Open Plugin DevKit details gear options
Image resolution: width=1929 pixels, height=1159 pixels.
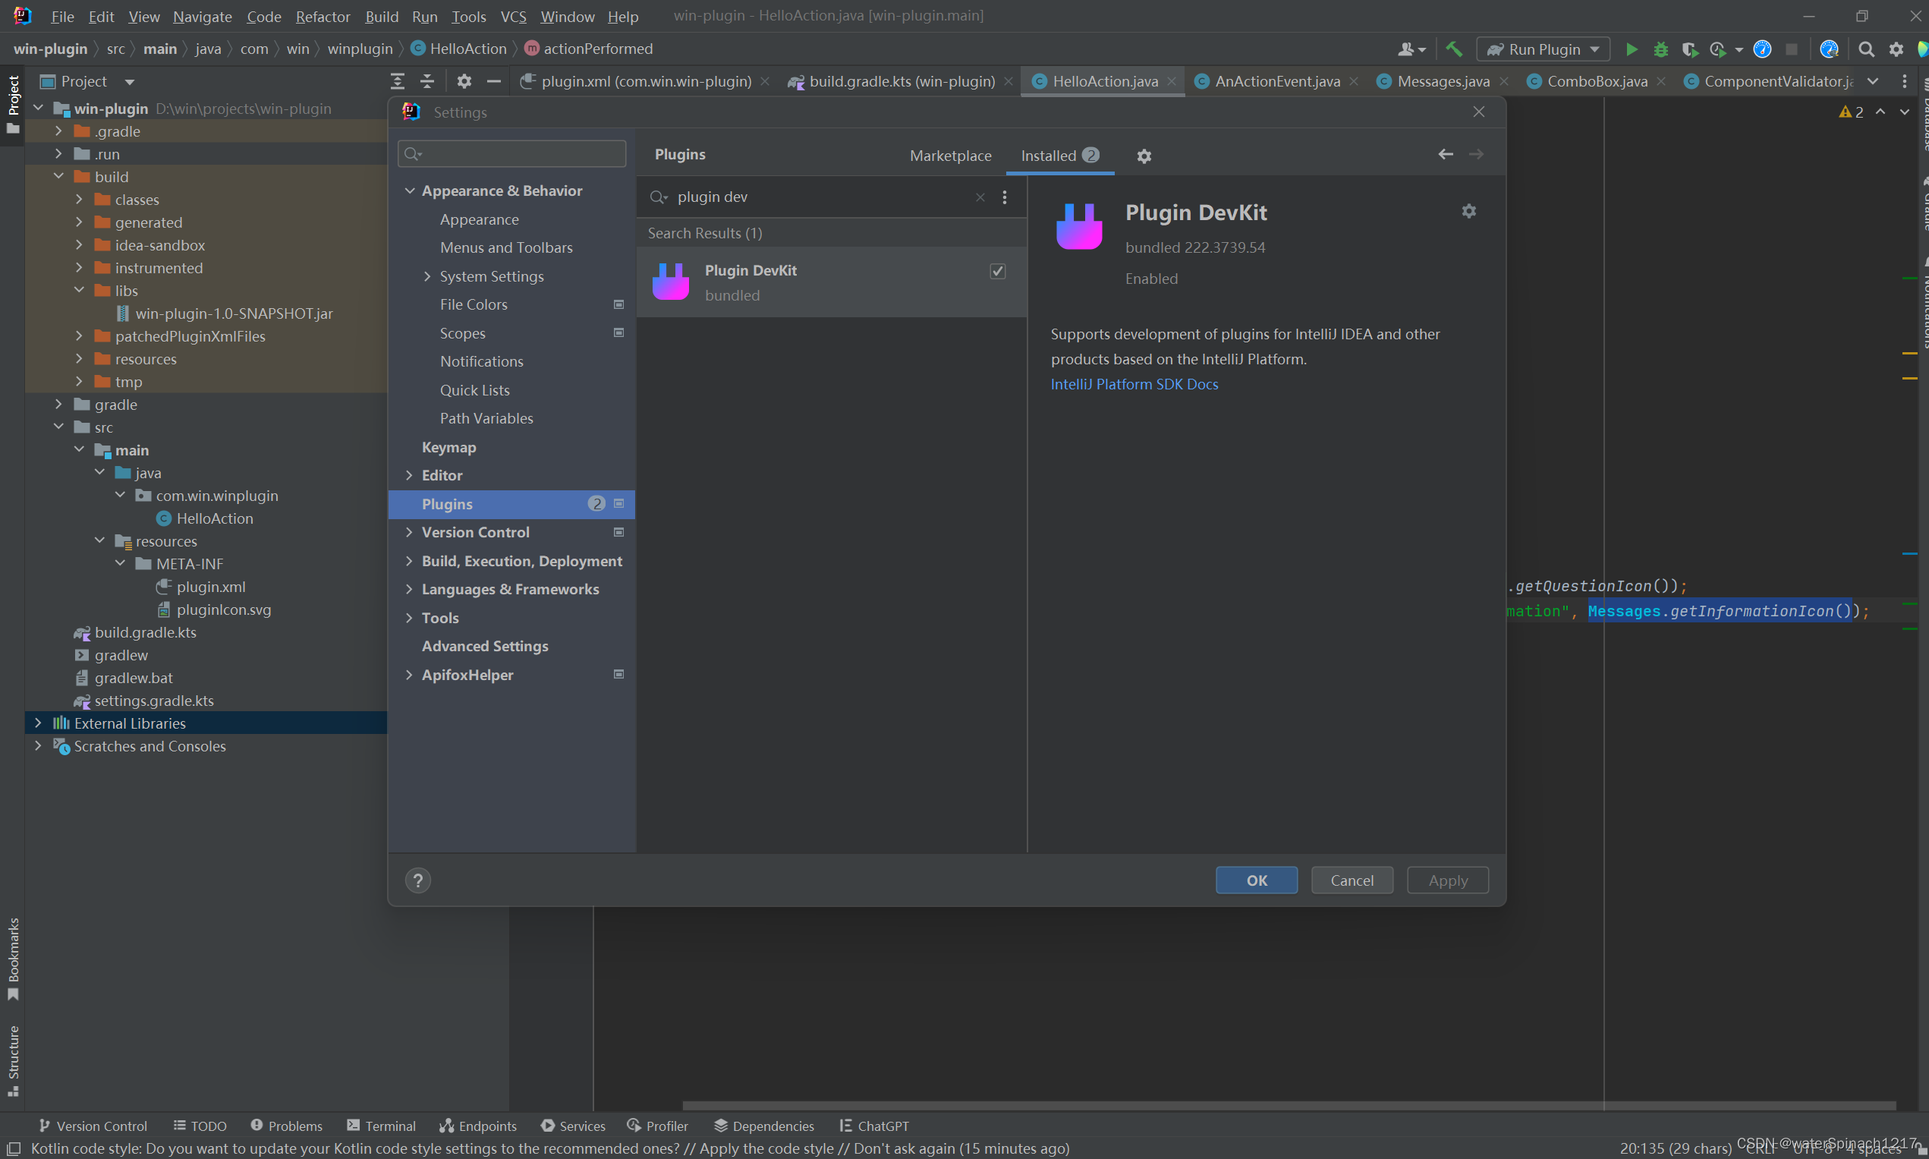[1468, 212]
